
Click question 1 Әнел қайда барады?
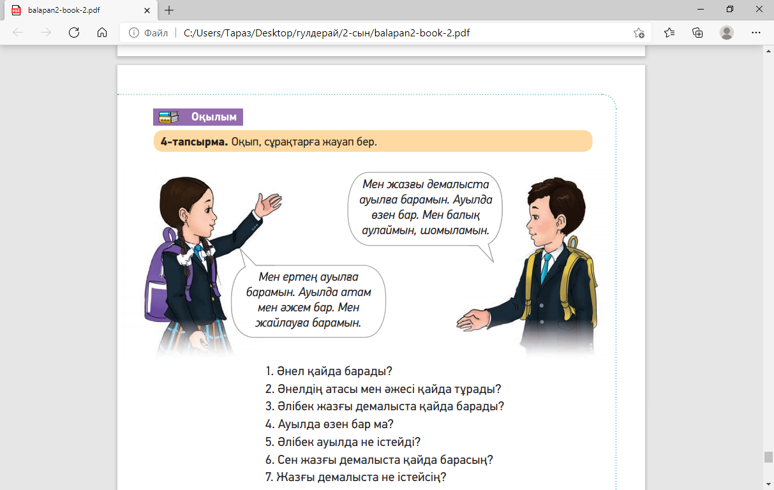click(x=328, y=371)
